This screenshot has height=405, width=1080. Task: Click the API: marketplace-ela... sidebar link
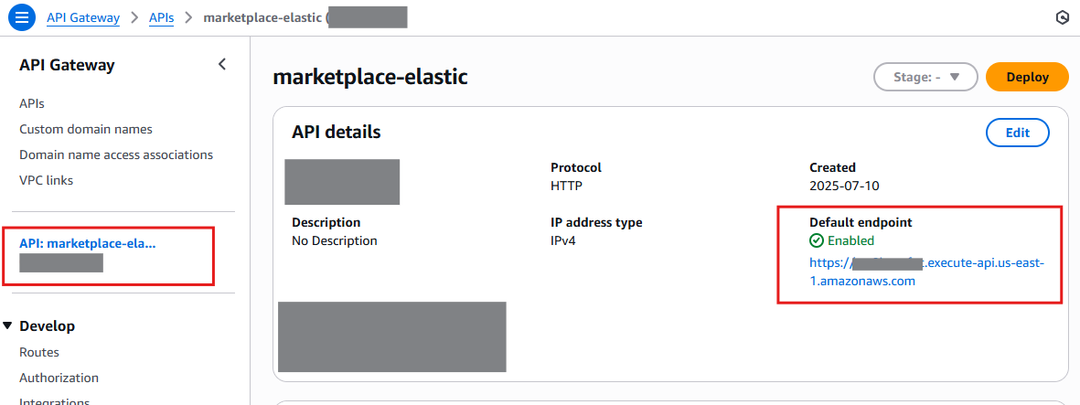tap(88, 243)
